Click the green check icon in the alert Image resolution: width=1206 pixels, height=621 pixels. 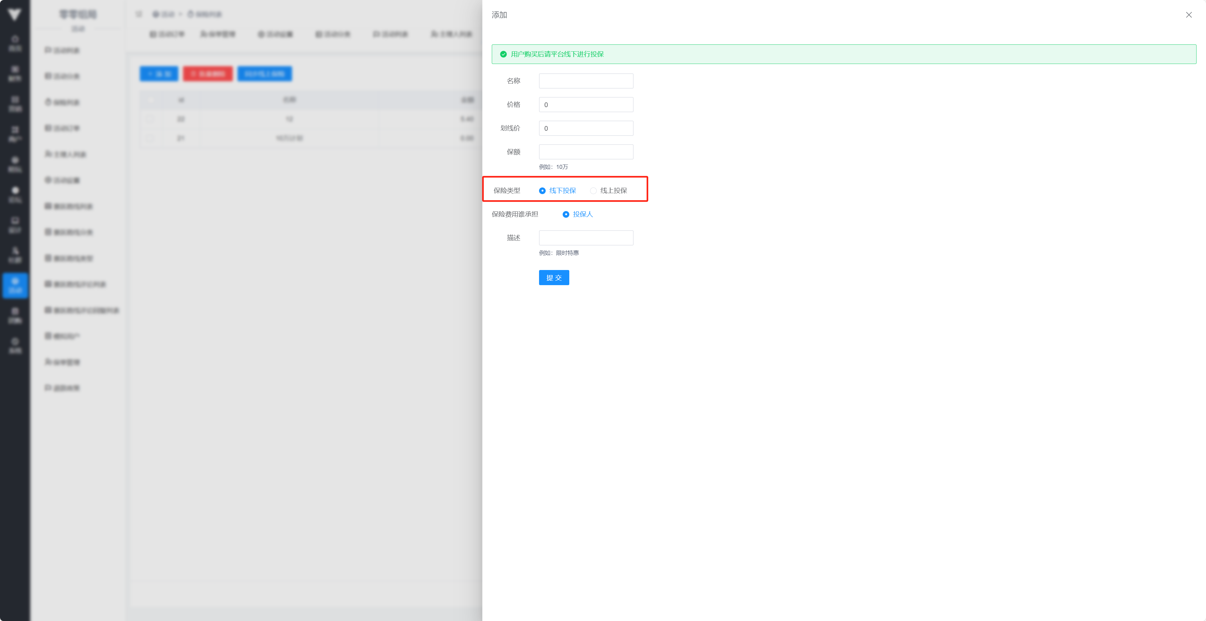pos(503,54)
